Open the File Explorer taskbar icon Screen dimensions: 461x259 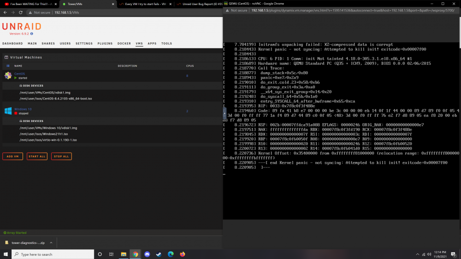124,254
